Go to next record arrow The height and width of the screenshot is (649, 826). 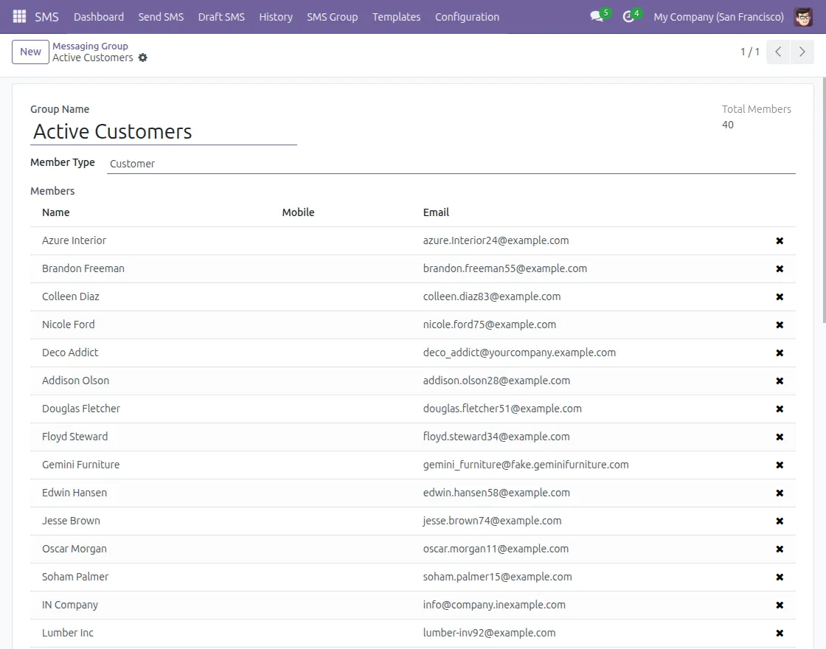point(802,52)
